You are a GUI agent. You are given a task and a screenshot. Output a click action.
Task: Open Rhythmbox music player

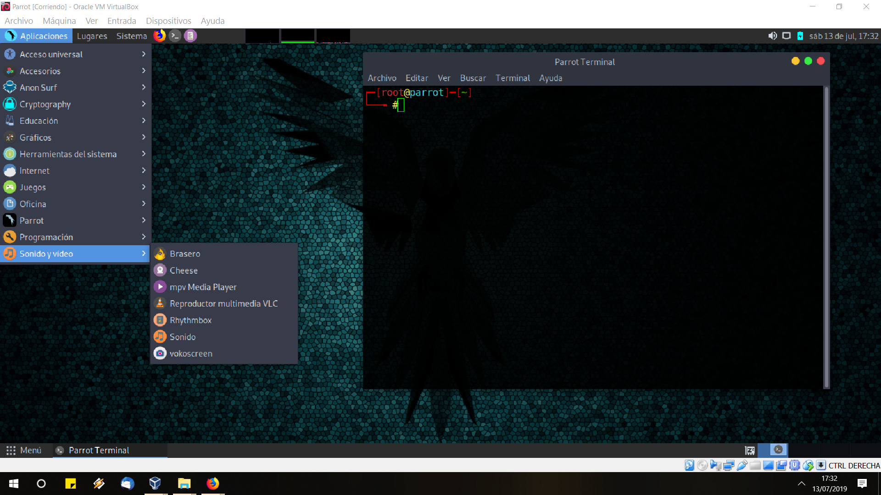(224, 320)
